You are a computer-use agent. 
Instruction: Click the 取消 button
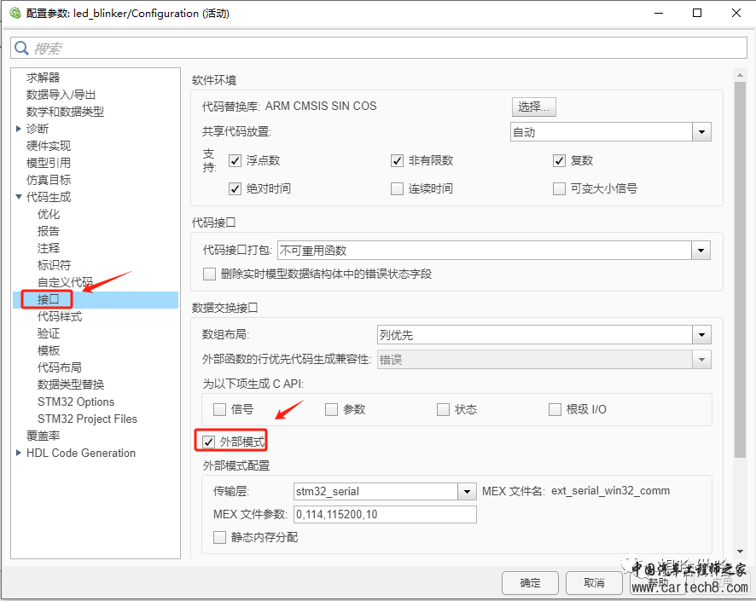point(594,583)
